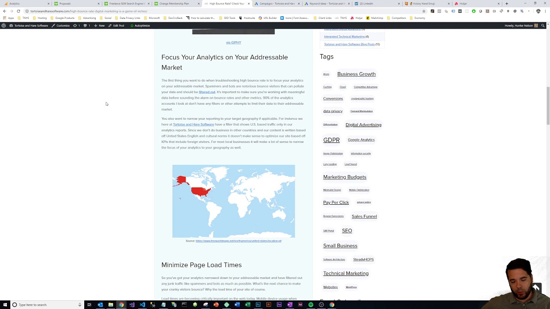550x309 pixels.
Task: Open Spotify from the taskbar
Action: 311,305
